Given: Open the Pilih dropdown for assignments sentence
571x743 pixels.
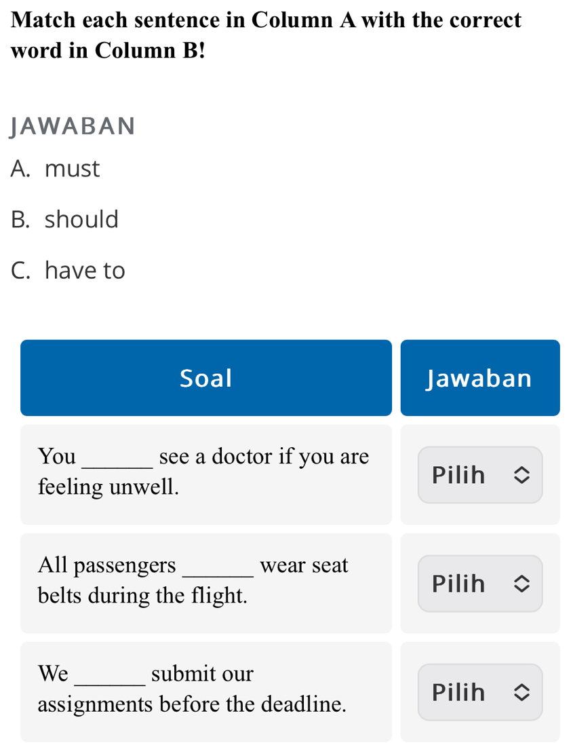Looking at the screenshot, I should [479, 692].
